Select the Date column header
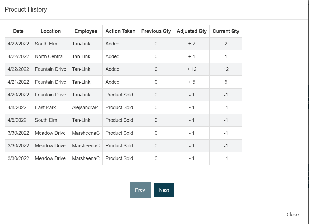The height and width of the screenshot is (224, 309). pos(18,31)
